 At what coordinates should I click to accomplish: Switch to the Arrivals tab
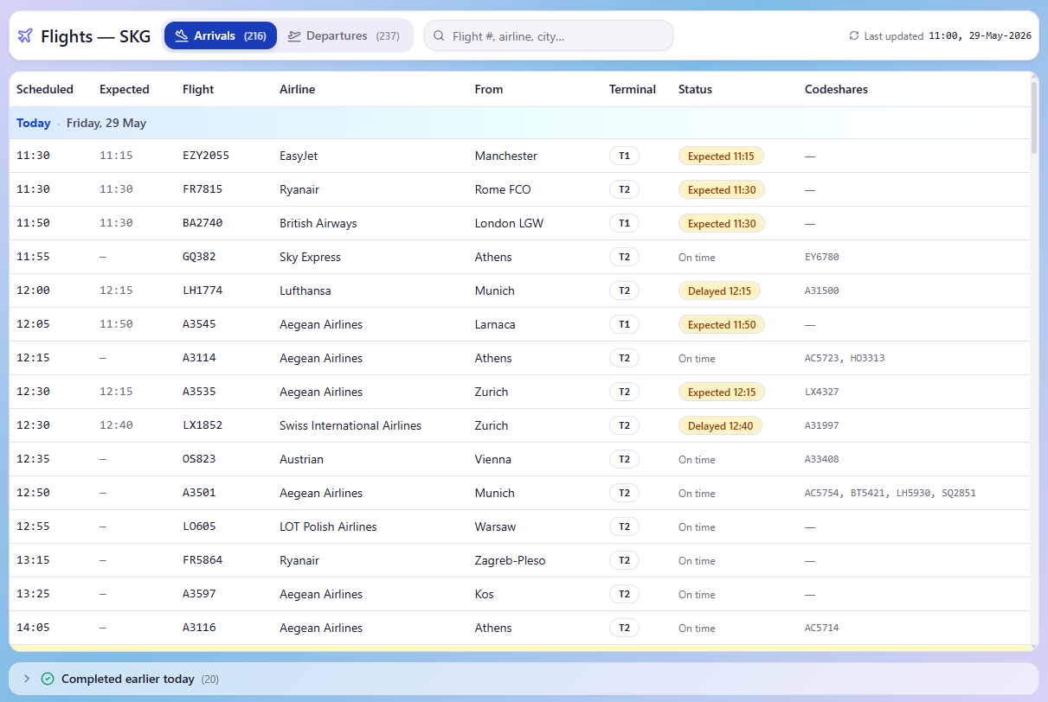[221, 35]
